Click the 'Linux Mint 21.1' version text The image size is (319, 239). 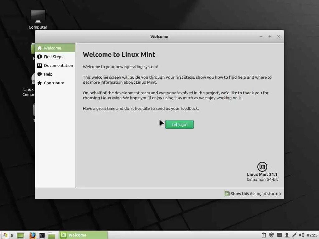tap(262, 174)
